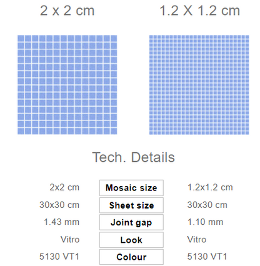Click the right Vitro look value
The height and width of the screenshot is (266, 260).
click(197, 239)
